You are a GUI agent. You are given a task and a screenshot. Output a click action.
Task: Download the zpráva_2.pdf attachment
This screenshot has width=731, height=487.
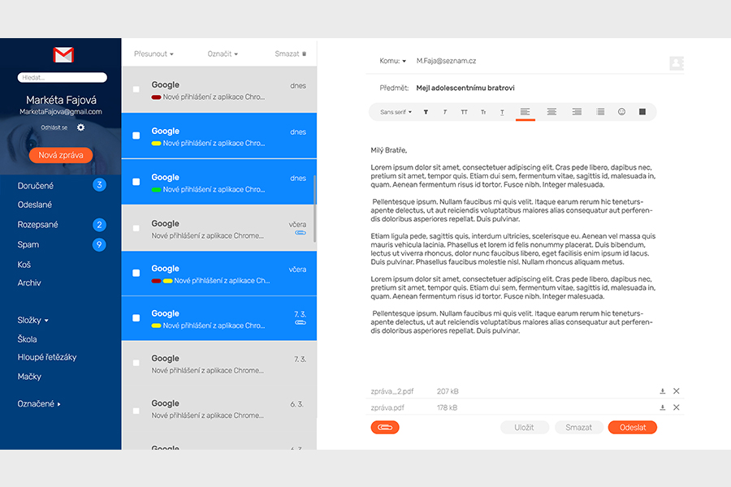[662, 391]
